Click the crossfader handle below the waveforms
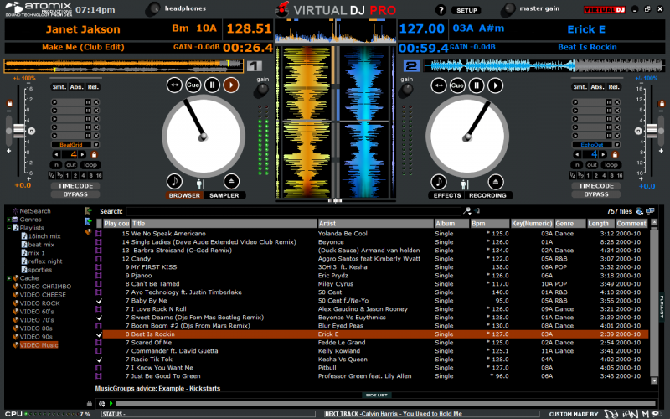This screenshot has width=670, height=419. click(336, 200)
